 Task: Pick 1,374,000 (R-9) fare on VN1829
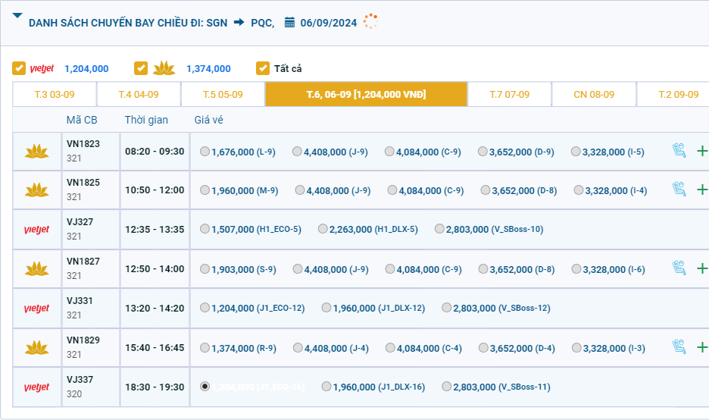coord(205,348)
